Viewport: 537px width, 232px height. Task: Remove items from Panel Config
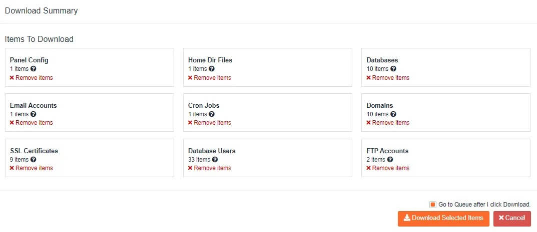point(31,78)
